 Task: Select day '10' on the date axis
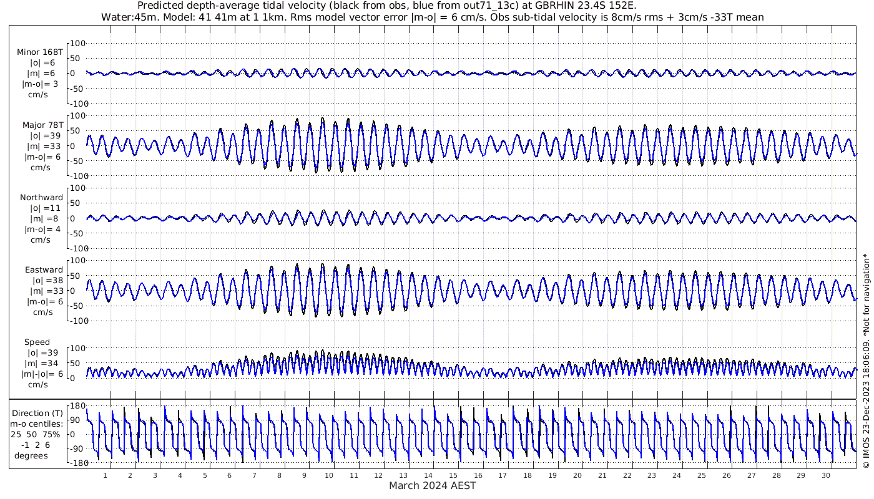[x=329, y=475]
